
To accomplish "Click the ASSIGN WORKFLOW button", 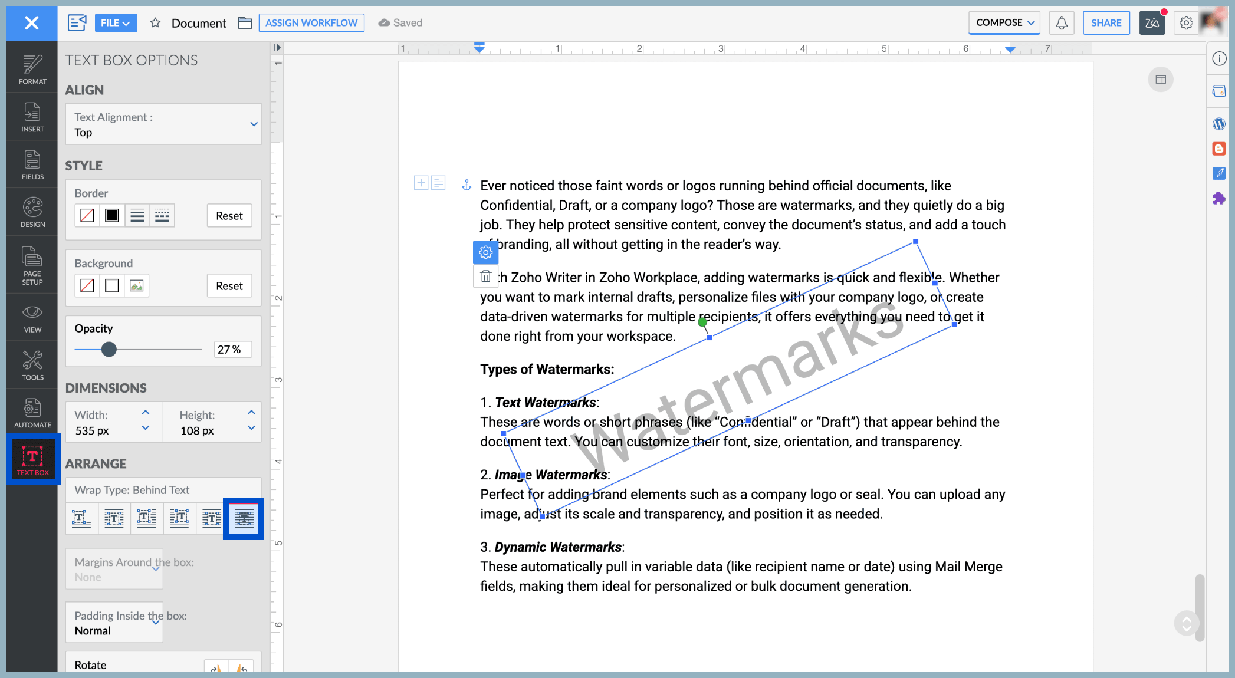I will click(x=311, y=22).
